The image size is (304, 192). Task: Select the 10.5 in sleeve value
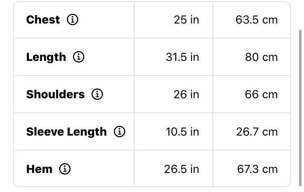182,132
